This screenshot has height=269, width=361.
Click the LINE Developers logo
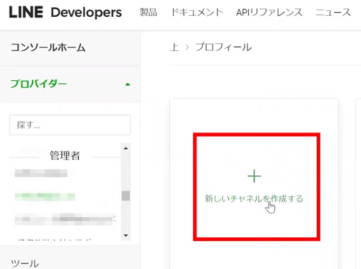click(x=65, y=13)
